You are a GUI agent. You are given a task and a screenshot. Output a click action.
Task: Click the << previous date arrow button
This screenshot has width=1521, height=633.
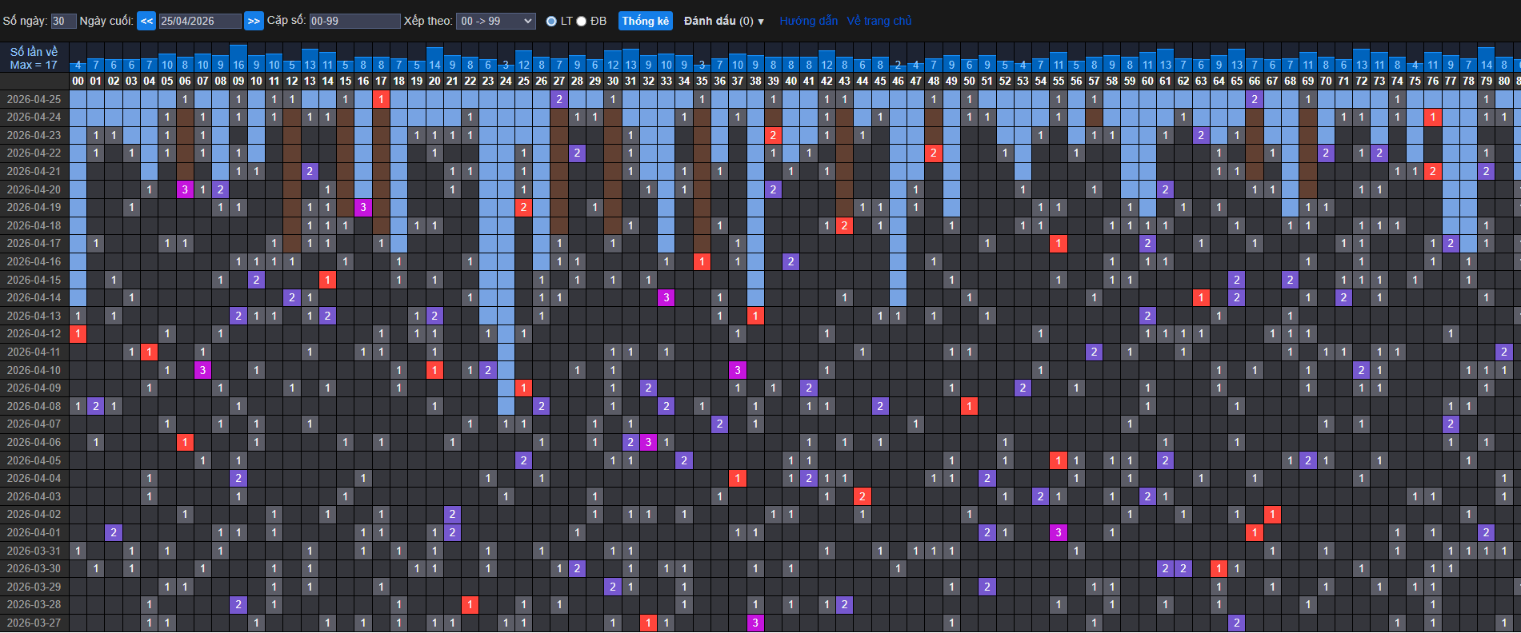coord(146,22)
